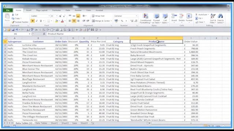Increase font size with Grow Font
Image resolution: width=234 pixels, height=131 pixels.
pos(60,16)
